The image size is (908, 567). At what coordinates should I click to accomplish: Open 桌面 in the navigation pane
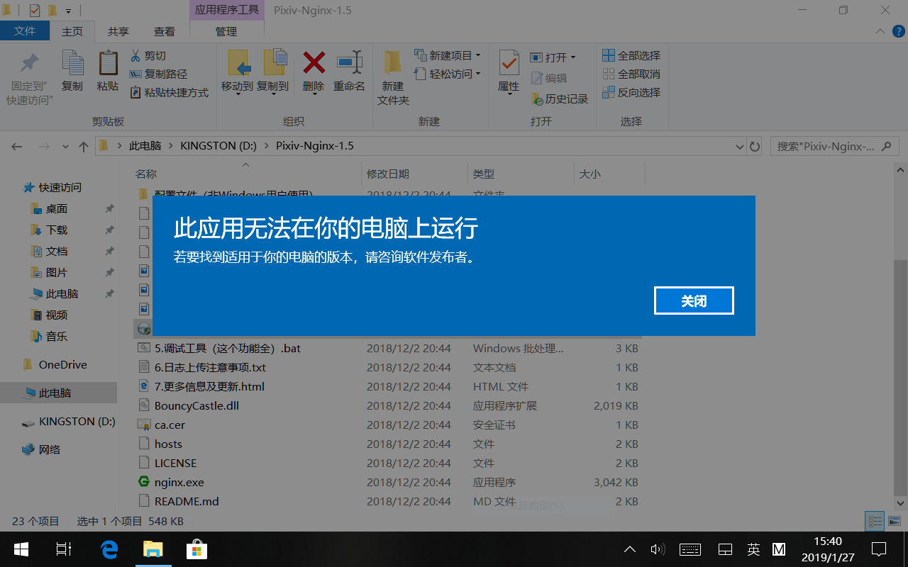[57, 209]
